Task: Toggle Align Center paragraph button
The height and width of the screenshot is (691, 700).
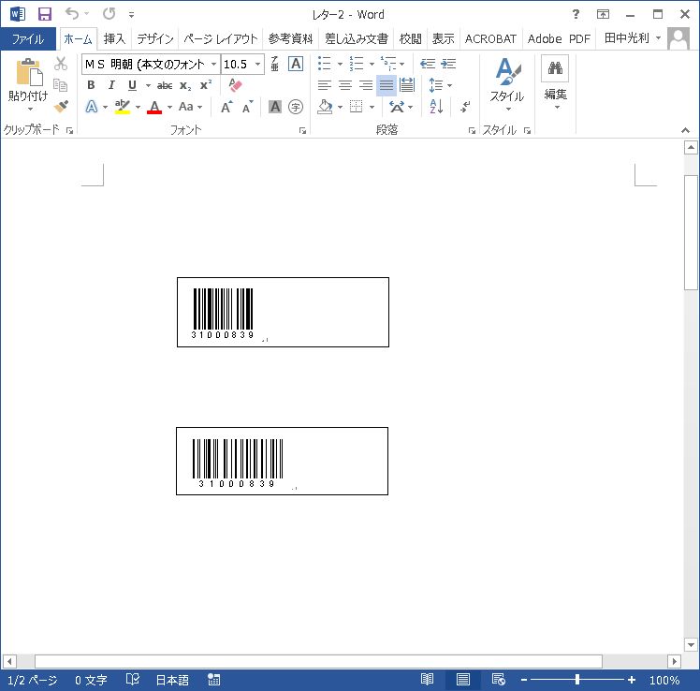Action: coord(345,85)
